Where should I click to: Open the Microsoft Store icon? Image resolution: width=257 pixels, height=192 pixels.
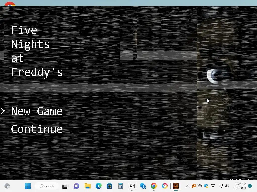[x=109, y=186]
